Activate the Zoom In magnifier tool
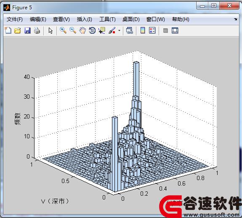This screenshot has height=218, width=242. point(63,30)
